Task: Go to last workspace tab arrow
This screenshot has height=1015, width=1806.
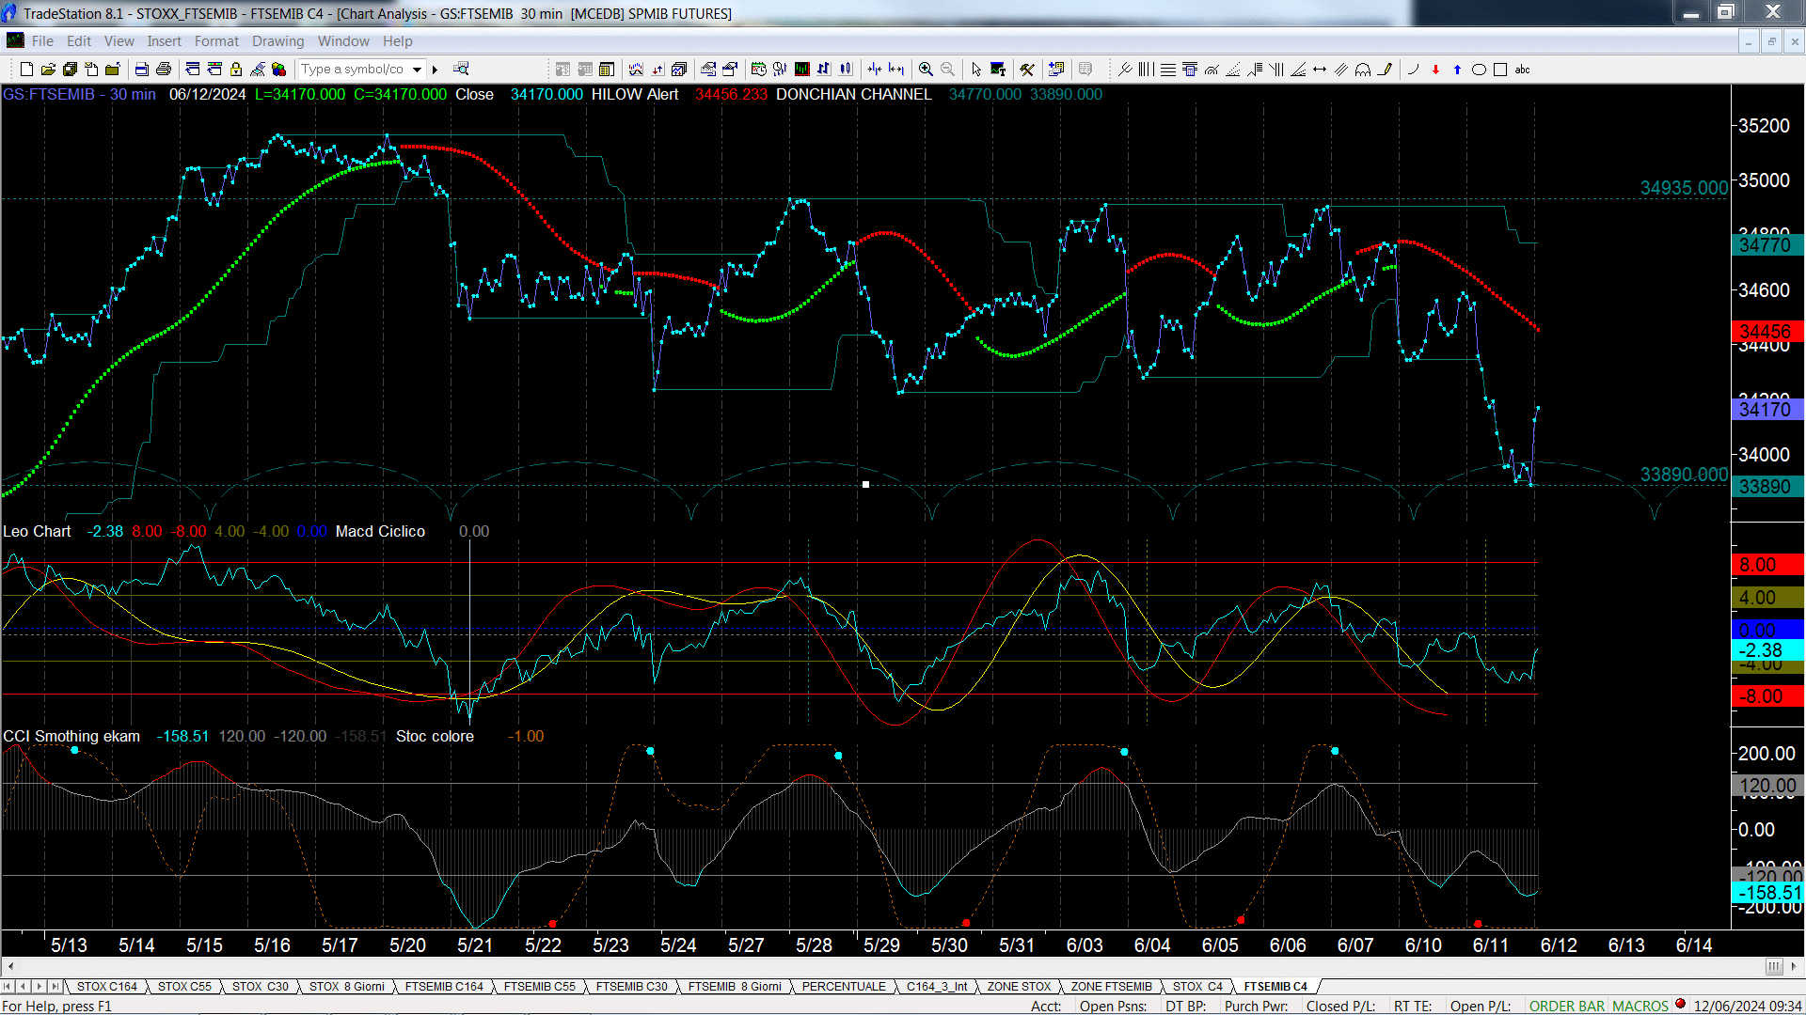Action: pos(55,987)
